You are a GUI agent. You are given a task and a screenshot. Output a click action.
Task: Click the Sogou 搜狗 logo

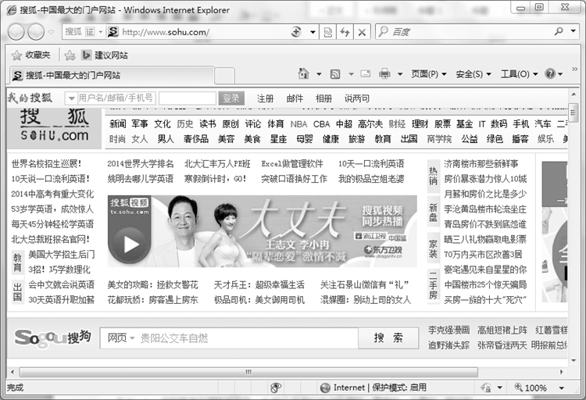pos(53,337)
